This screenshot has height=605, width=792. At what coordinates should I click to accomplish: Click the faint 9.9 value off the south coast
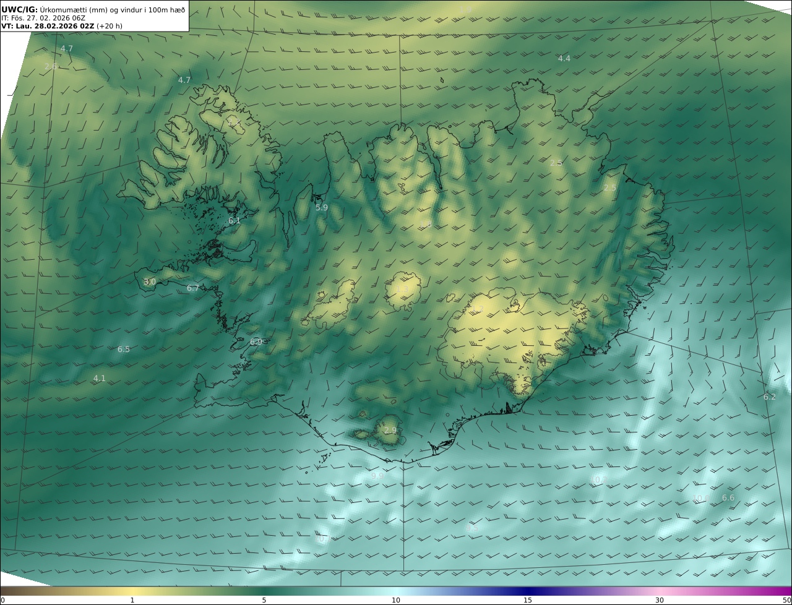tap(377, 476)
